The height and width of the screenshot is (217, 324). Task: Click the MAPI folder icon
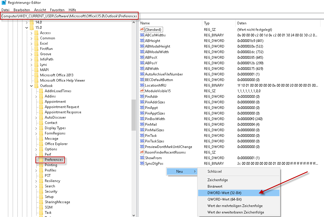[36, 70]
